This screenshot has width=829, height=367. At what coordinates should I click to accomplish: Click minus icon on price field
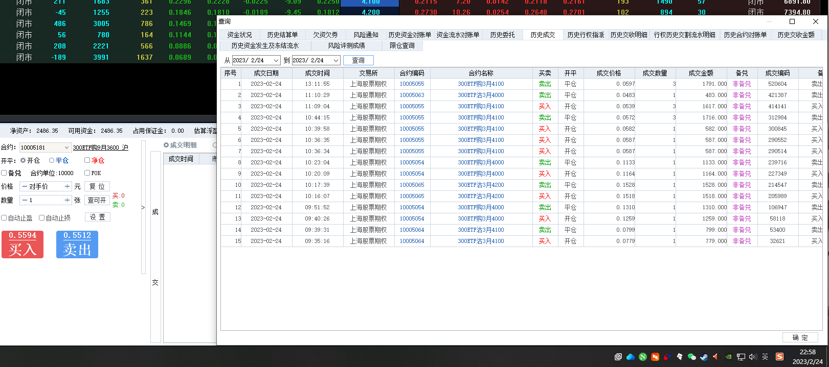point(25,186)
